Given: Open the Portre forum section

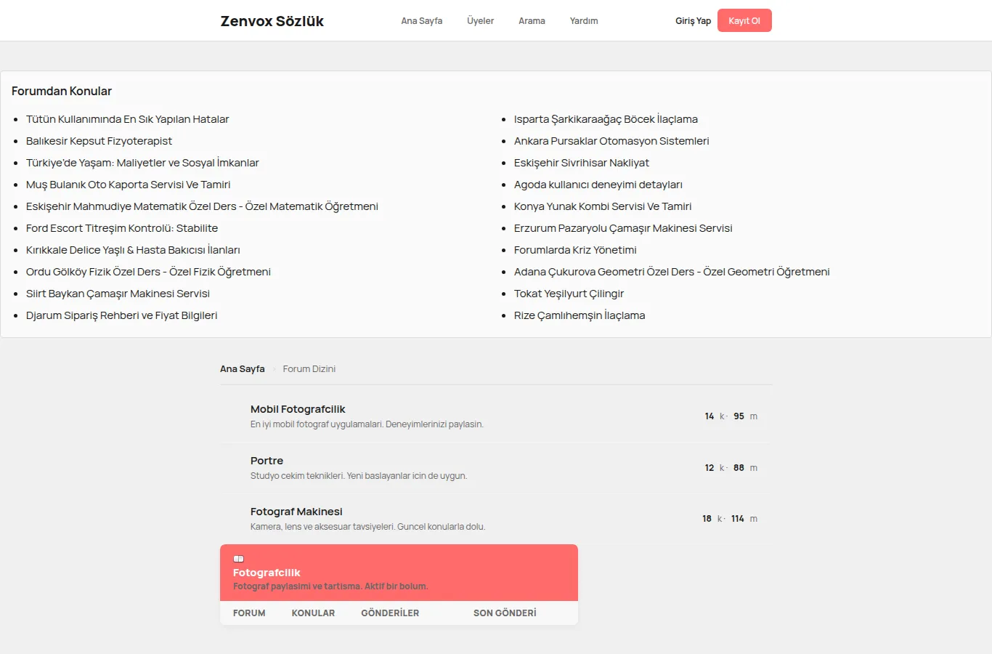Looking at the screenshot, I should (267, 461).
